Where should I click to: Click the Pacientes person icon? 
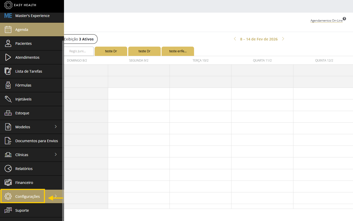(8, 44)
